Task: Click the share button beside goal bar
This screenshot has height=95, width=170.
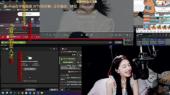Action: click(118, 42)
